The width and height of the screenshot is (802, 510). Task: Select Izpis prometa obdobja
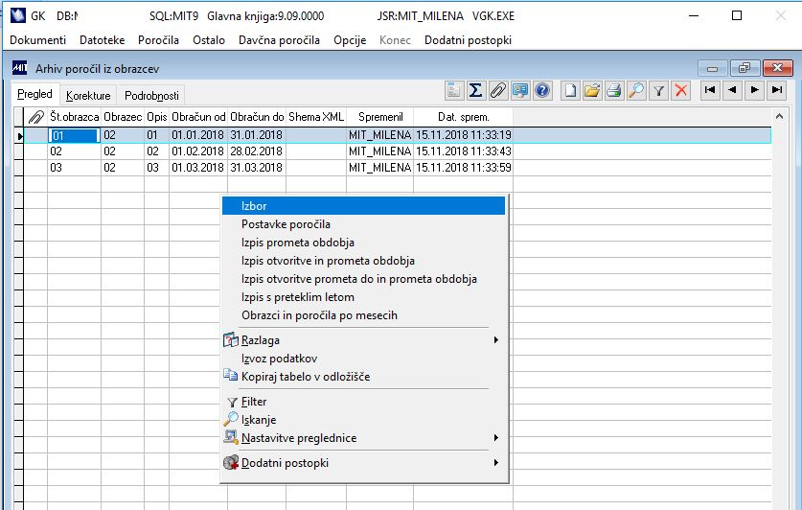tap(364, 243)
